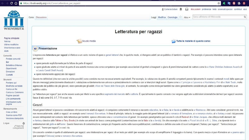This screenshot has width=249, height=140.
Task: Open the Camelia.boban user page
Action: [171, 9]
